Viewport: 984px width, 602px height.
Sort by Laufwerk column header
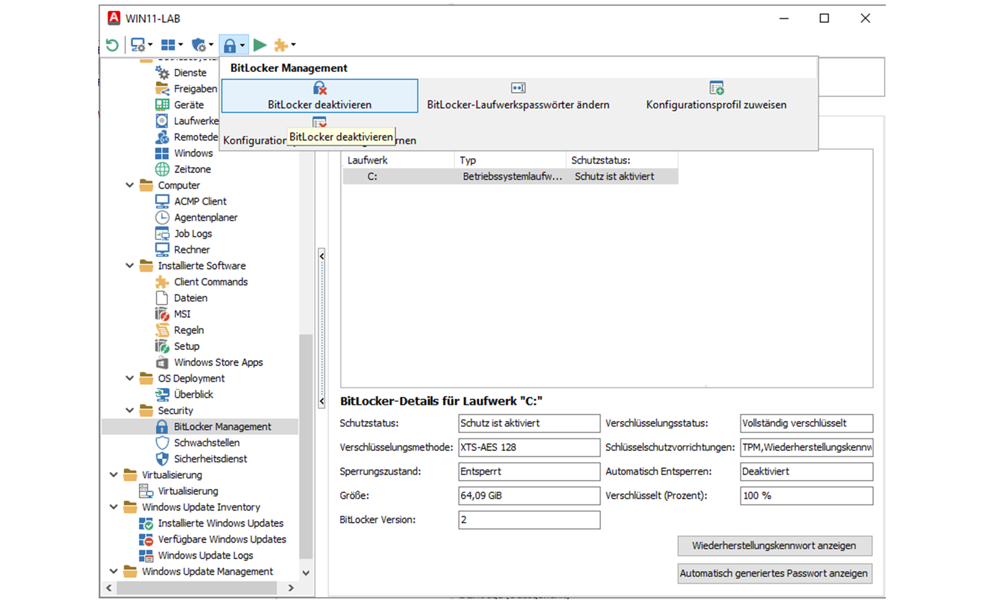tap(398, 161)
